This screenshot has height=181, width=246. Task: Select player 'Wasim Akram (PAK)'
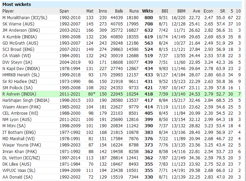click(21, 107)
